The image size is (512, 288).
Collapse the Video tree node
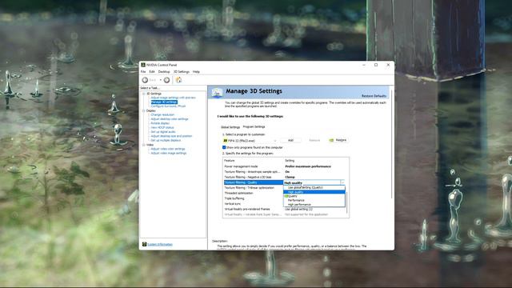(144, 145)
